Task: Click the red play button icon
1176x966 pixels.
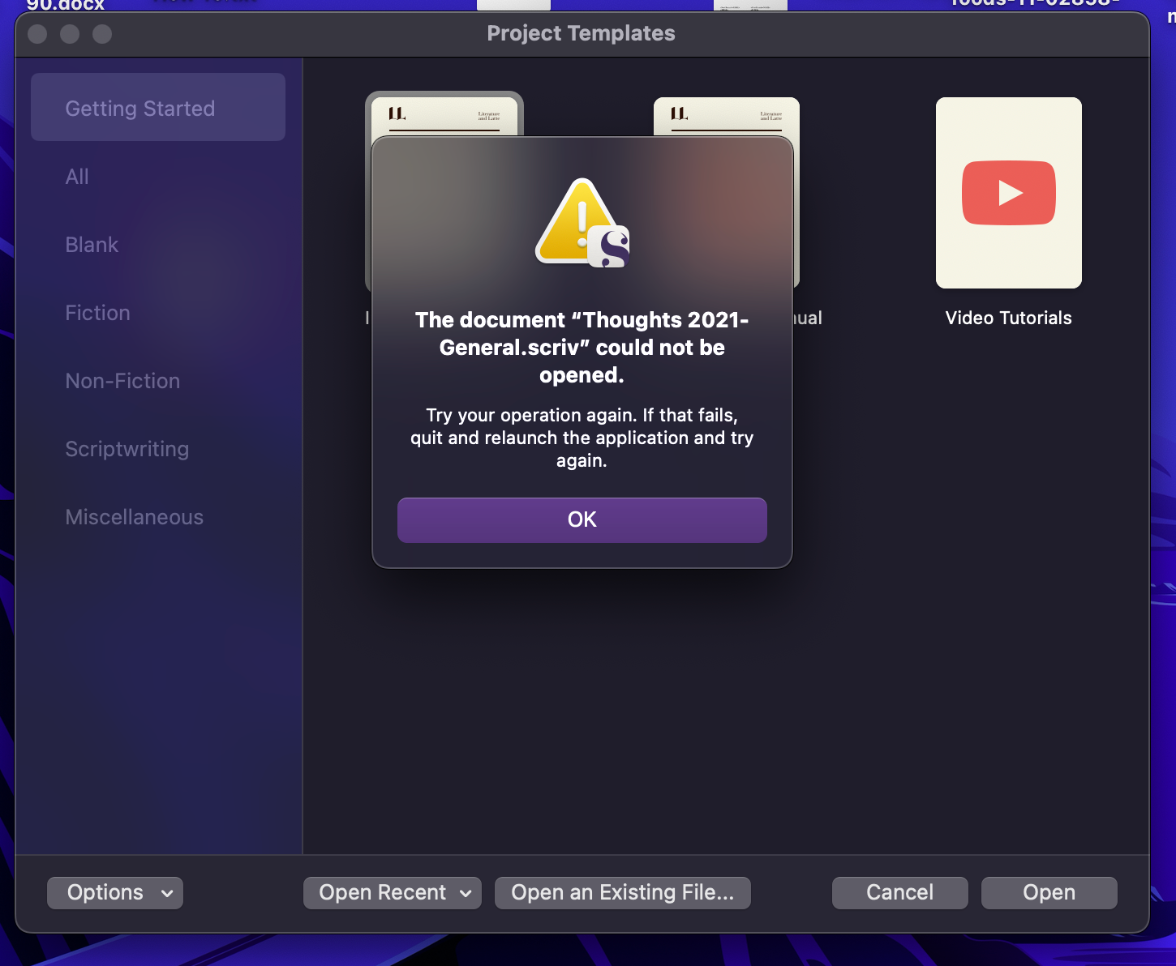Action: pyautogui.click(x=1008, y=193)
